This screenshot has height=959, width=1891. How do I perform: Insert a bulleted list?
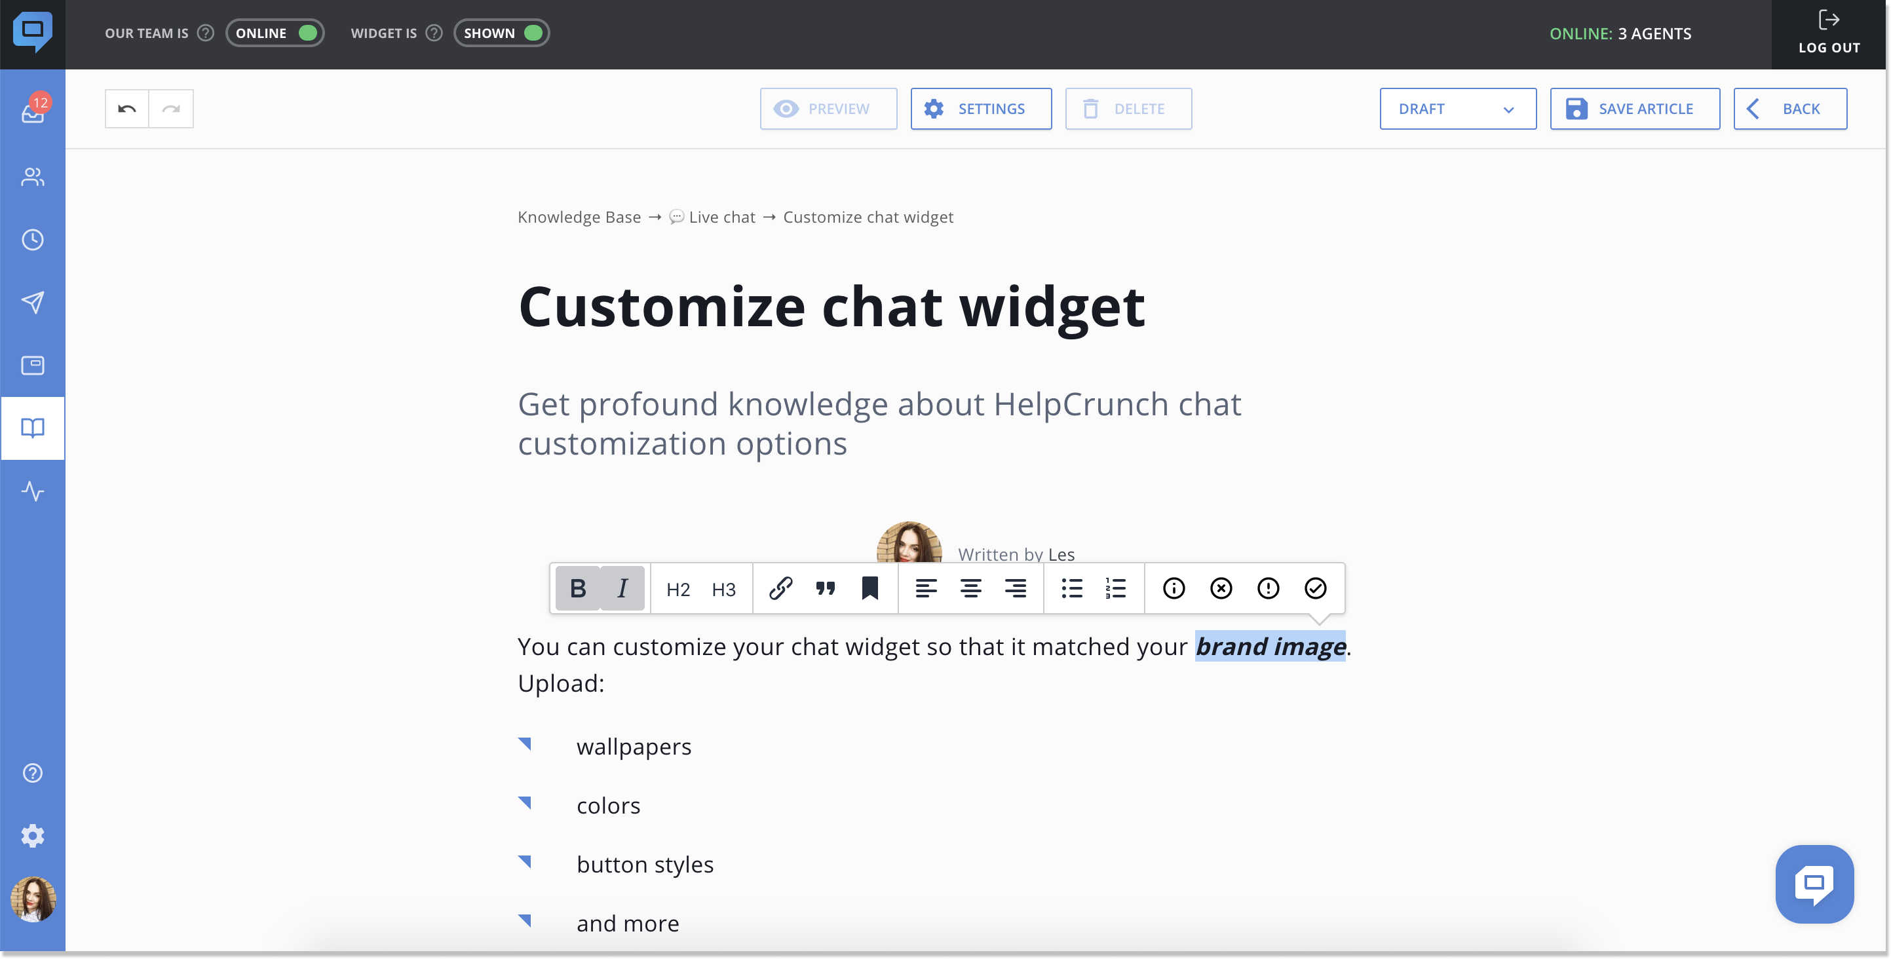[1072, 588]
